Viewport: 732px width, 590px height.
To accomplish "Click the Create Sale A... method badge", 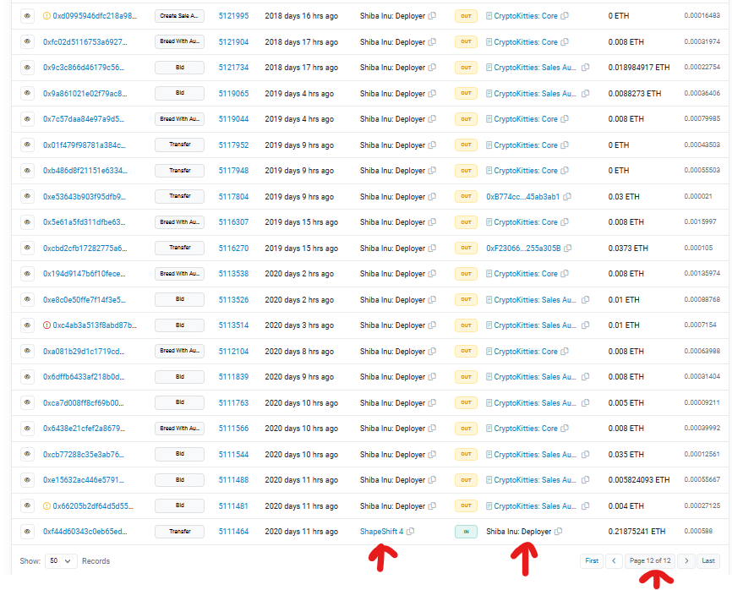I will (x=179, y=16).
